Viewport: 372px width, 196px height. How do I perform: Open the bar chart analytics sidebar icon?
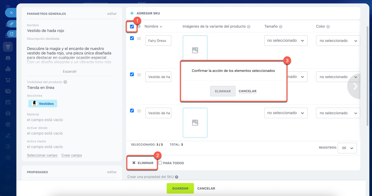[8, 69]
